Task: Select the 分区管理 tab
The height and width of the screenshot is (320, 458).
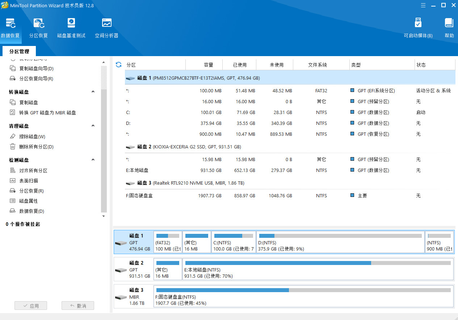Action: tap(19, 51)
